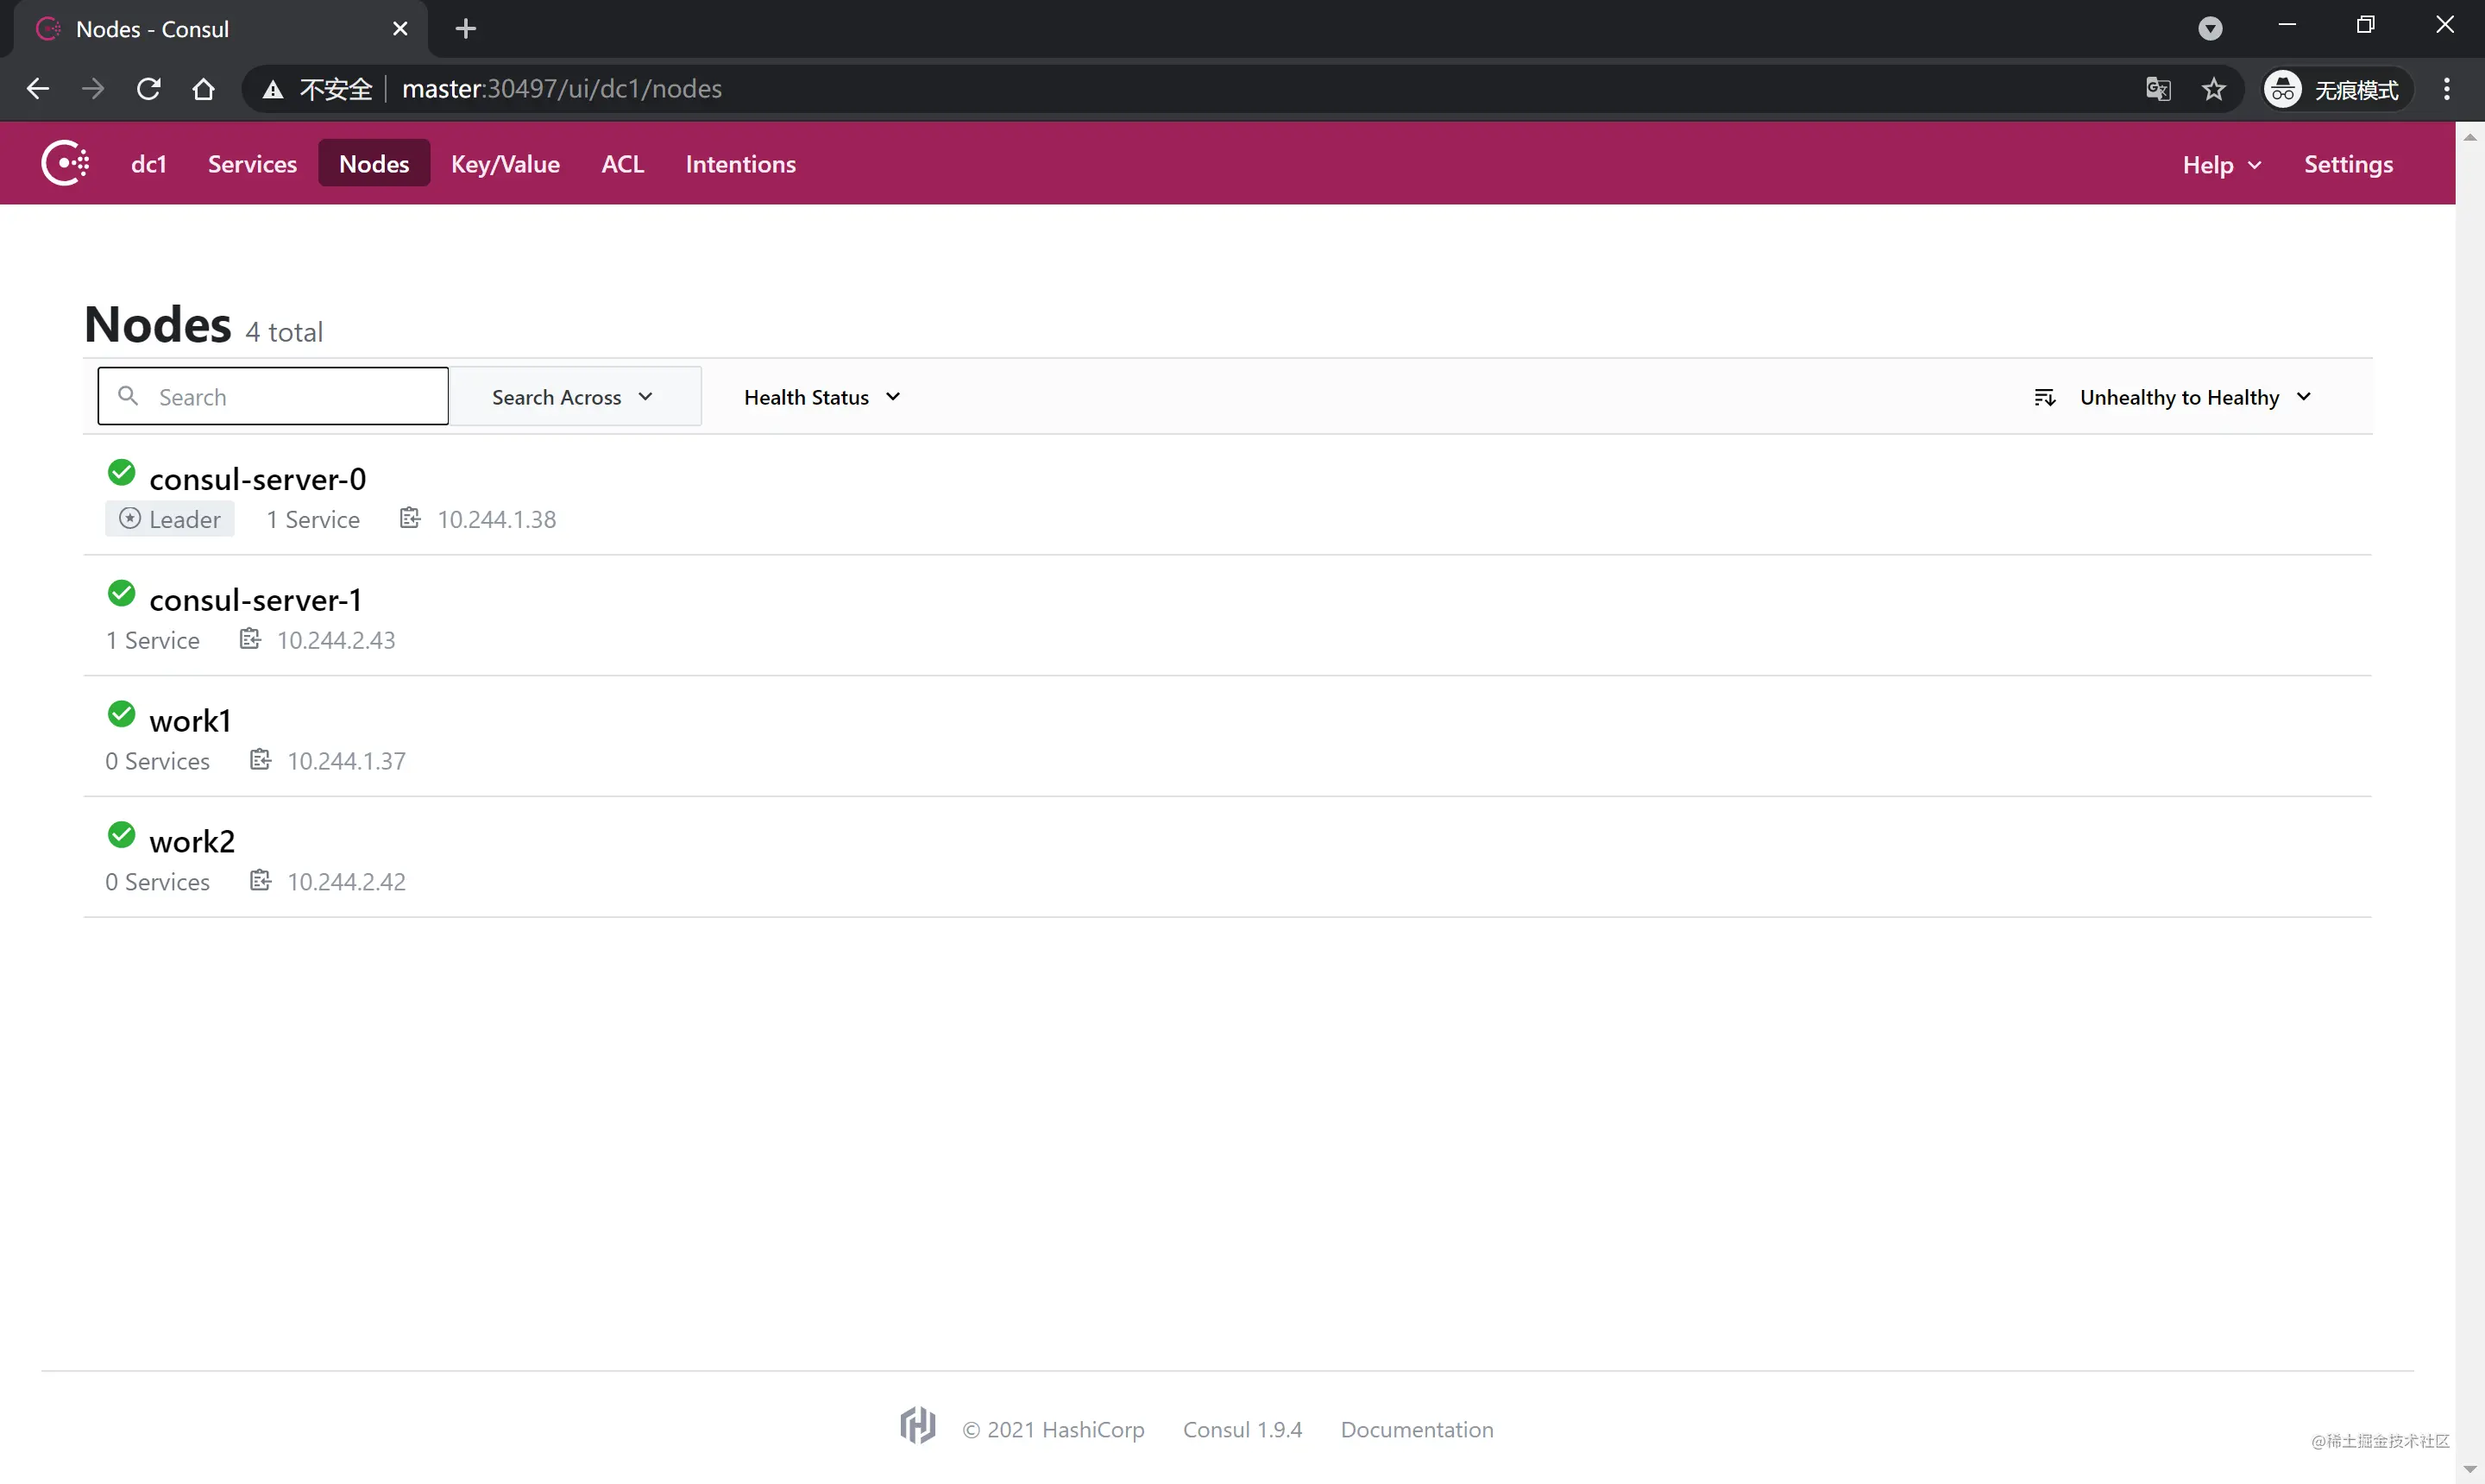Click the green health check on consul-server-1
The width and height of the screenshot is (2485, 1484).
[121, 593]
